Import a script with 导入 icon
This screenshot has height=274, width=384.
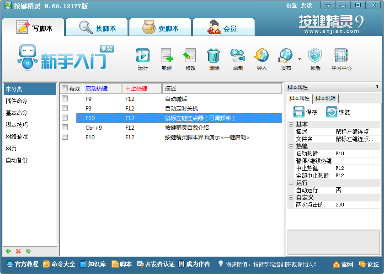pos(261,59)
